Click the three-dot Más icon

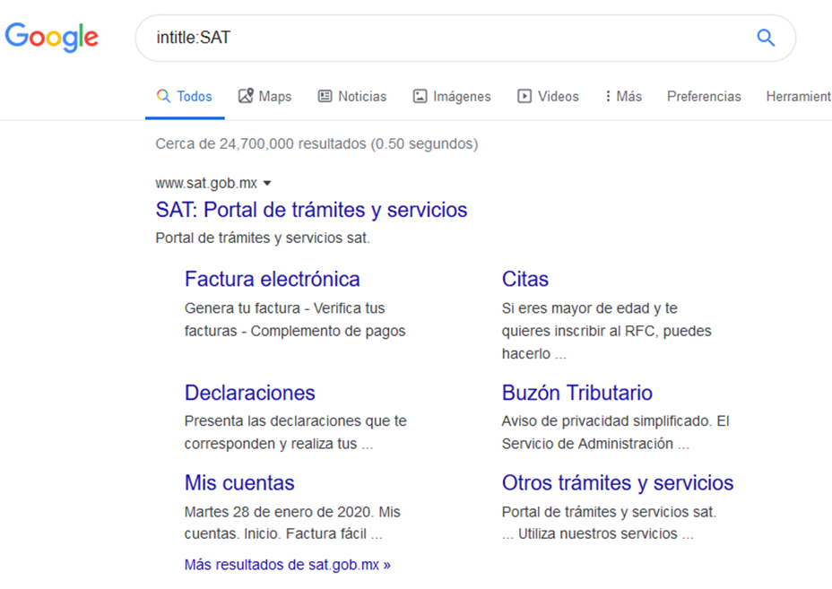(608, 96)
